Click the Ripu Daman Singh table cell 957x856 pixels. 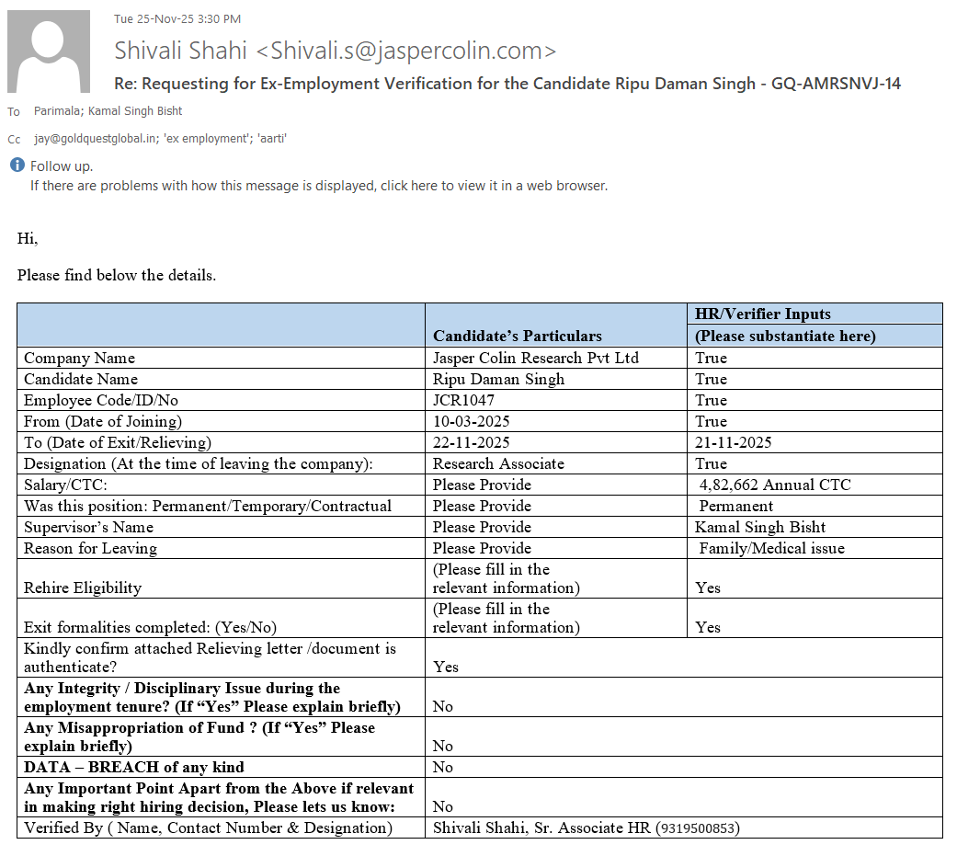(x=556, y=379)
